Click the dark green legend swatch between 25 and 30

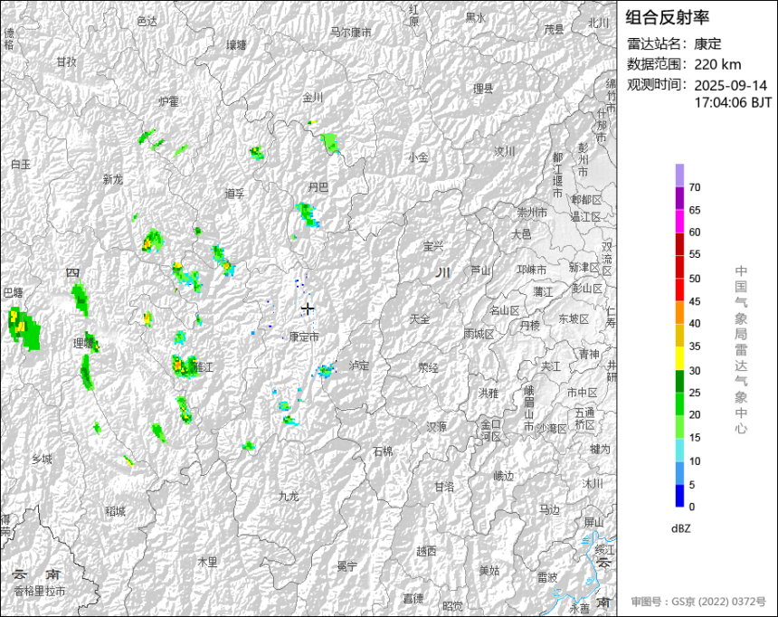pos(679,381)
